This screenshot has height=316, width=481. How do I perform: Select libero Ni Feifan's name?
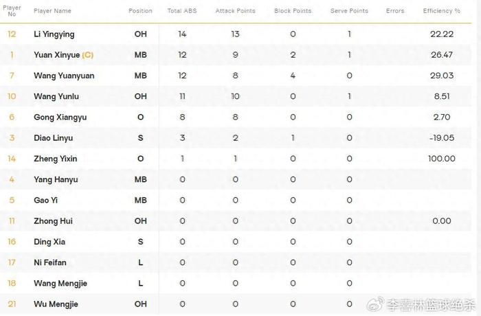(50, 262)
